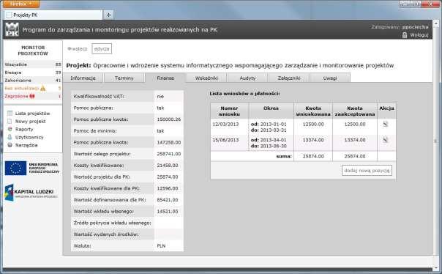Click the Raporty icon in sidebar
Screen dimensions: 442x274
[x=10, y=129]
